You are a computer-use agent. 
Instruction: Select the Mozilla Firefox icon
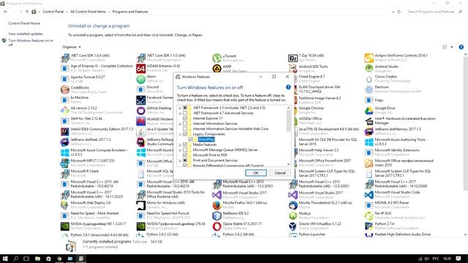tap(217, 205)
